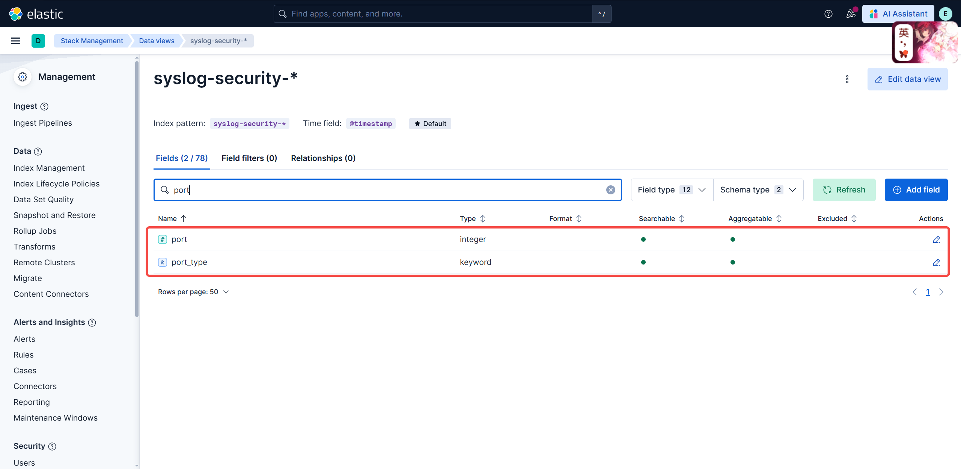961x469 pixels.
Task: Click the elastic logo home icon
Action: point(16,14)
